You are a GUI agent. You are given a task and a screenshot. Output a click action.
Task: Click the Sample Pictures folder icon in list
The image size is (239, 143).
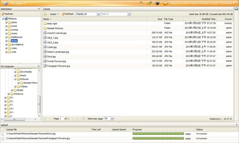click(45, 28)
